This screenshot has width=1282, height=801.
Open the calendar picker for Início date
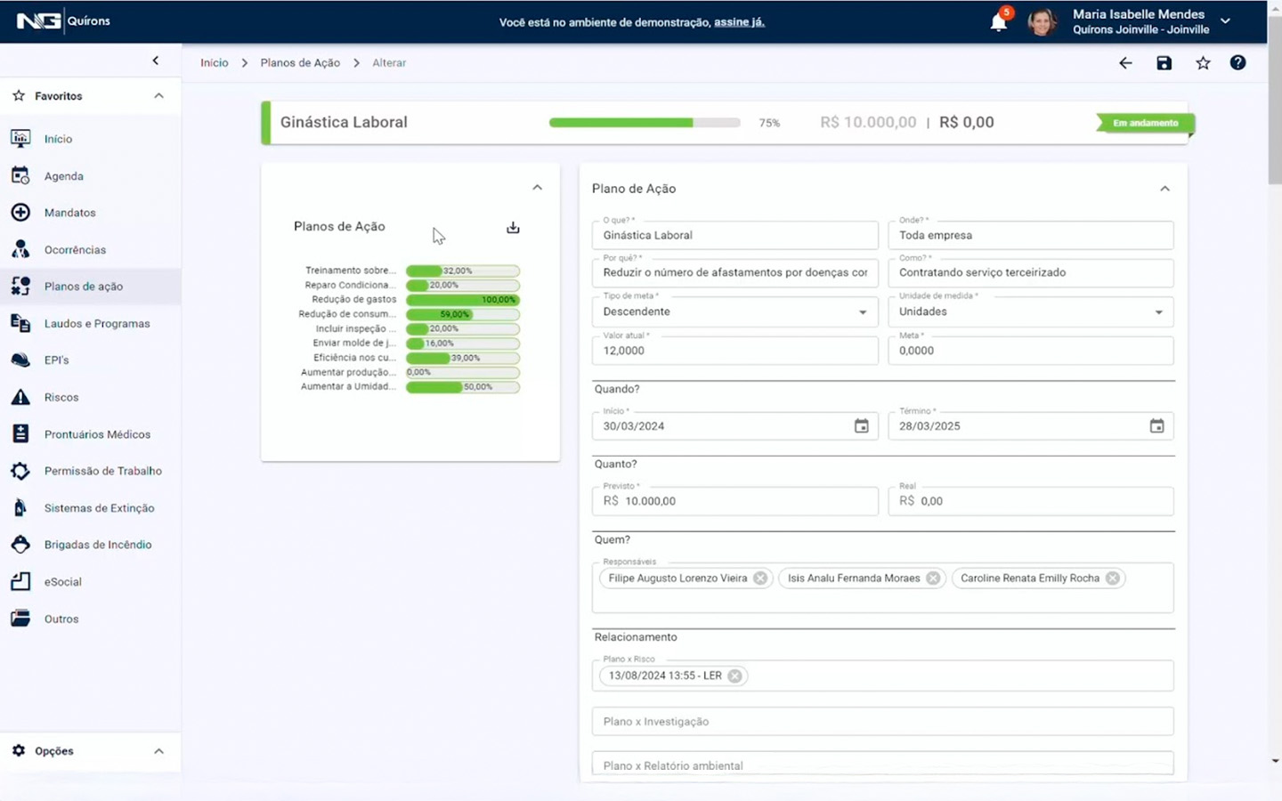(x=861, y=426)
